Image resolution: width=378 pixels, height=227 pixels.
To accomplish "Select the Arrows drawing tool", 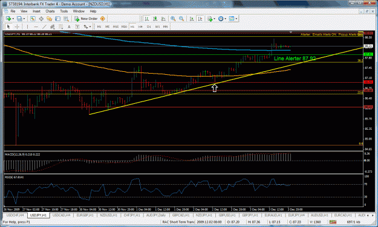I will click(86, 27).
